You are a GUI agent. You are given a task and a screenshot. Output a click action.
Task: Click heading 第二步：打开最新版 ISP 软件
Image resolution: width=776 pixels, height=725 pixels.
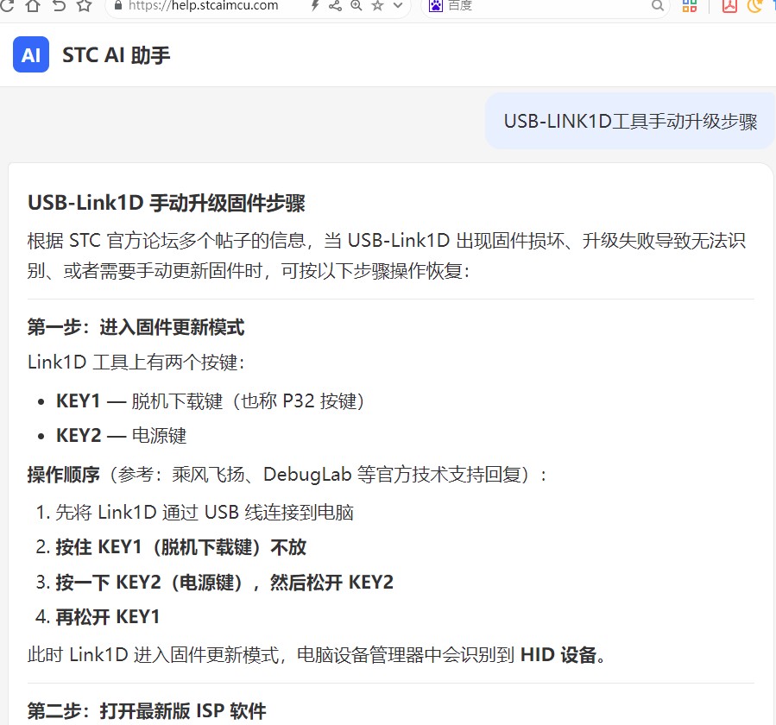click(x=147, y=711)
